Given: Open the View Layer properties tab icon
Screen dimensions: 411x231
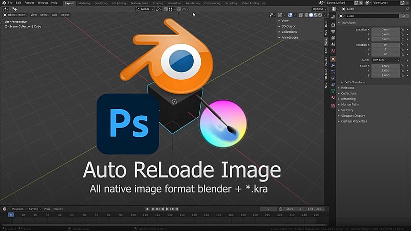Looking at the screenshot, I should [333, 38].
